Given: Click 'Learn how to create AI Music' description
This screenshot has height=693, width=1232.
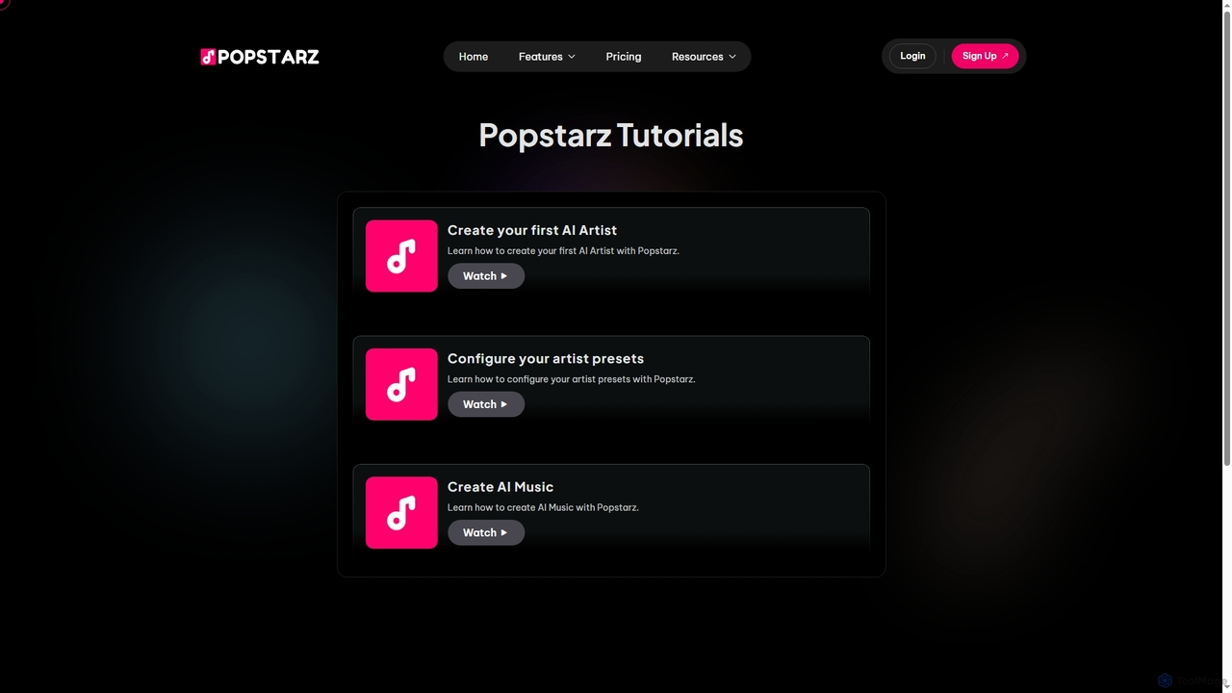Looking at the screenshot, I should [543, 507].
